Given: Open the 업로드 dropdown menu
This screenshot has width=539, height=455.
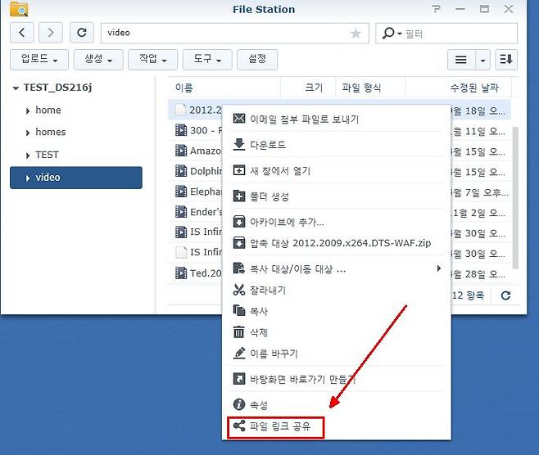Looking at the screenshot, I should point(39,60).
